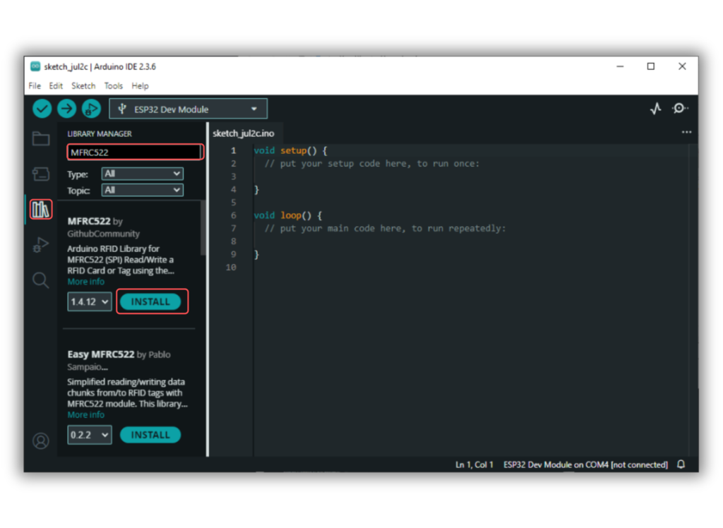Click the Verify sketch checkmark button

point(42,109)
